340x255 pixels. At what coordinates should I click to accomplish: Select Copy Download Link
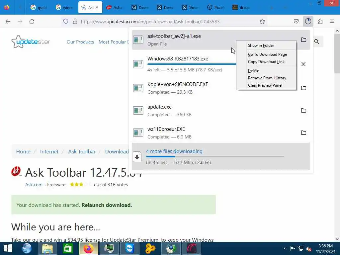266,61
